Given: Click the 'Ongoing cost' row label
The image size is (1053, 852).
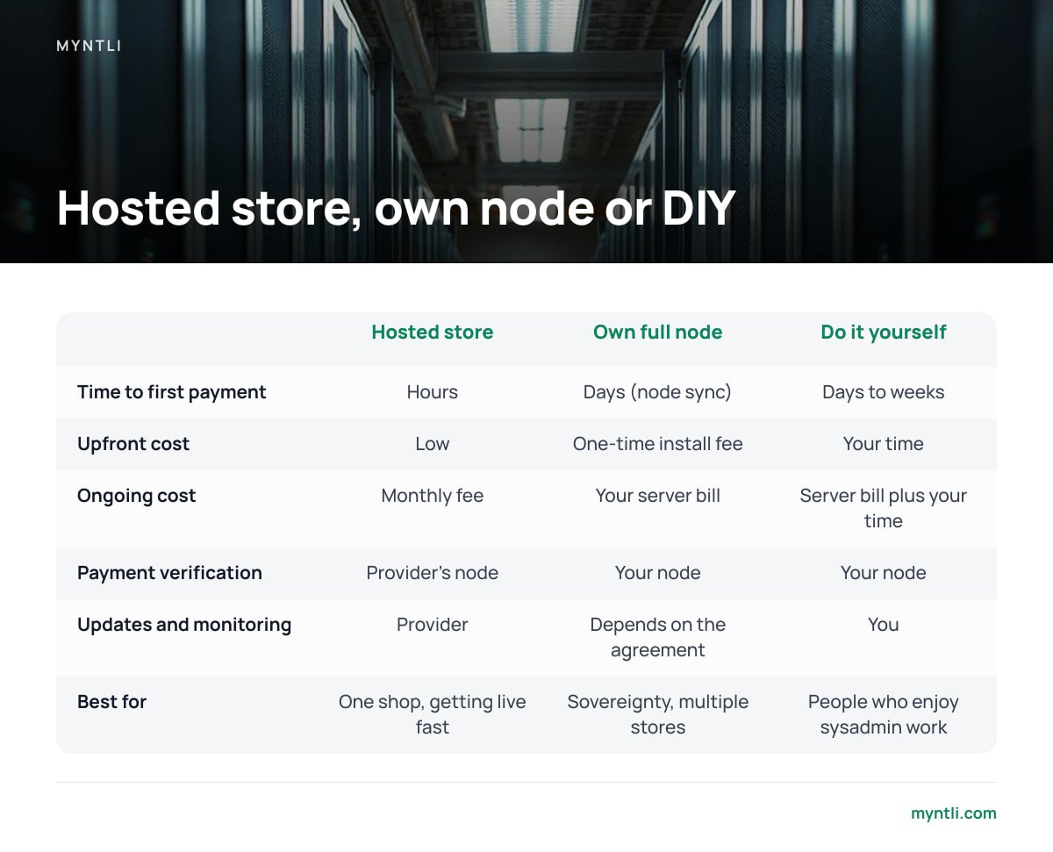Looking at the screenshot, I should point(137,496).
